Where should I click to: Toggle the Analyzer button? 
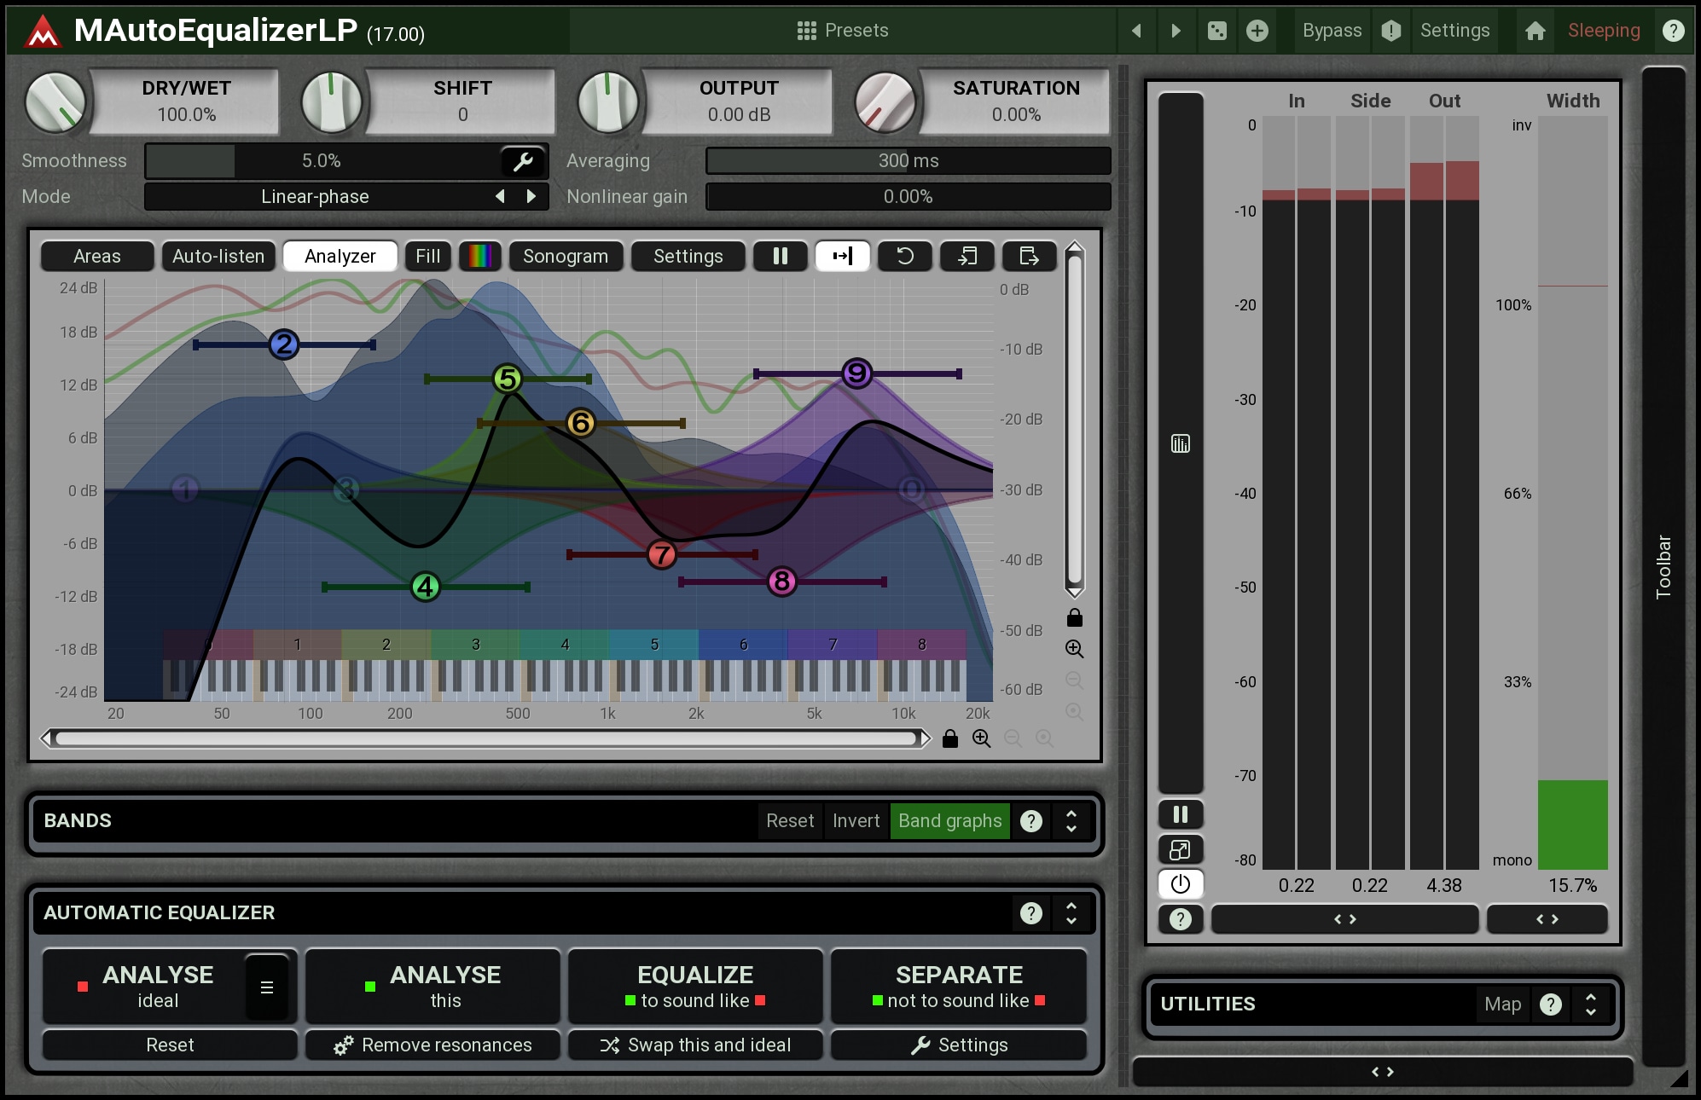tap(340, 256)
